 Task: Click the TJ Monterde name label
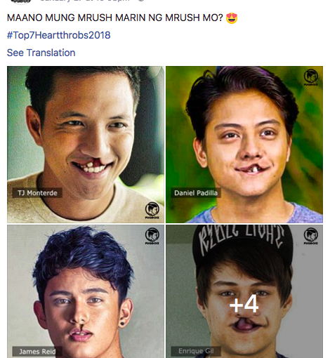tap(37, 193)
